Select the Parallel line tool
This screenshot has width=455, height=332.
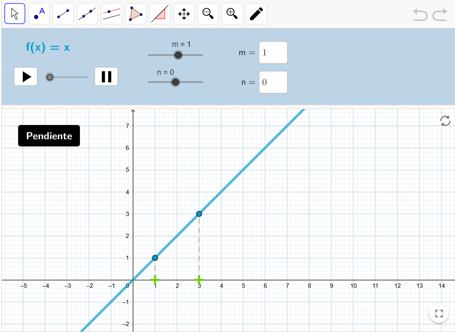pos(111,14)
